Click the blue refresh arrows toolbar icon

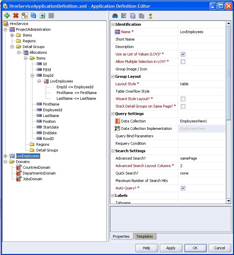[x=33, y=16]
